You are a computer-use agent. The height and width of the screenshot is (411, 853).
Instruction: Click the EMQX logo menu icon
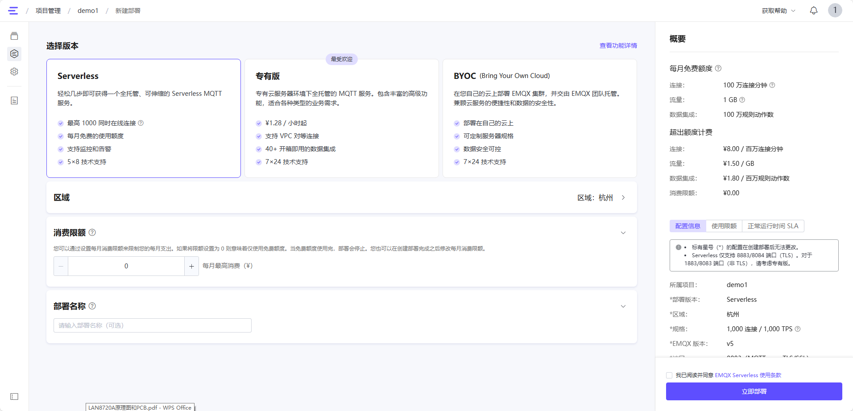click(13, 11)
